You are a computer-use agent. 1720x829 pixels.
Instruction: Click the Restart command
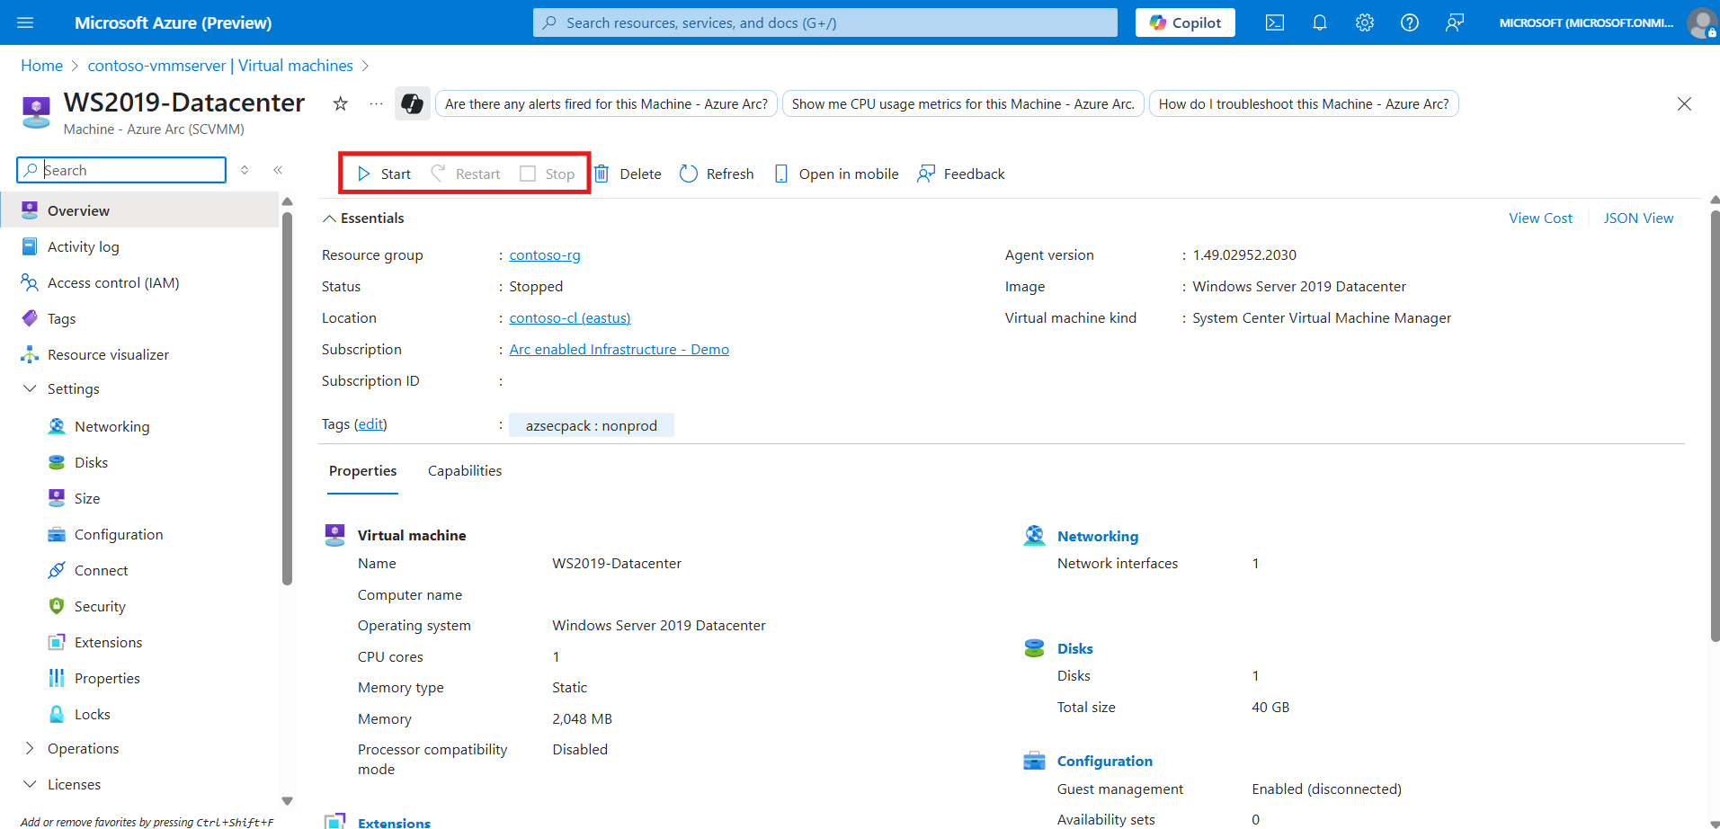point(466,174)
